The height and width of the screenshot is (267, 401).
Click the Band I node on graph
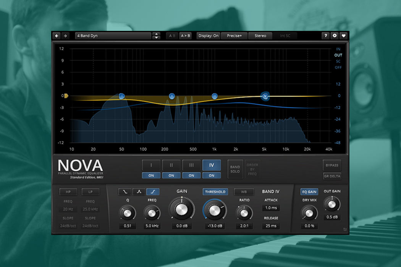(x=122, y=96)
